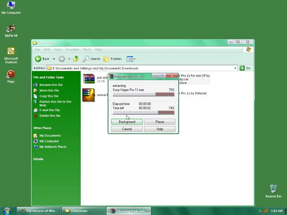287x215 pixels.
Task: Cancel the extraction
Action: click(127, 129)
